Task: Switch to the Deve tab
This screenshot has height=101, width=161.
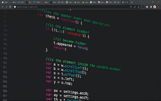Action: click(101, 2)
